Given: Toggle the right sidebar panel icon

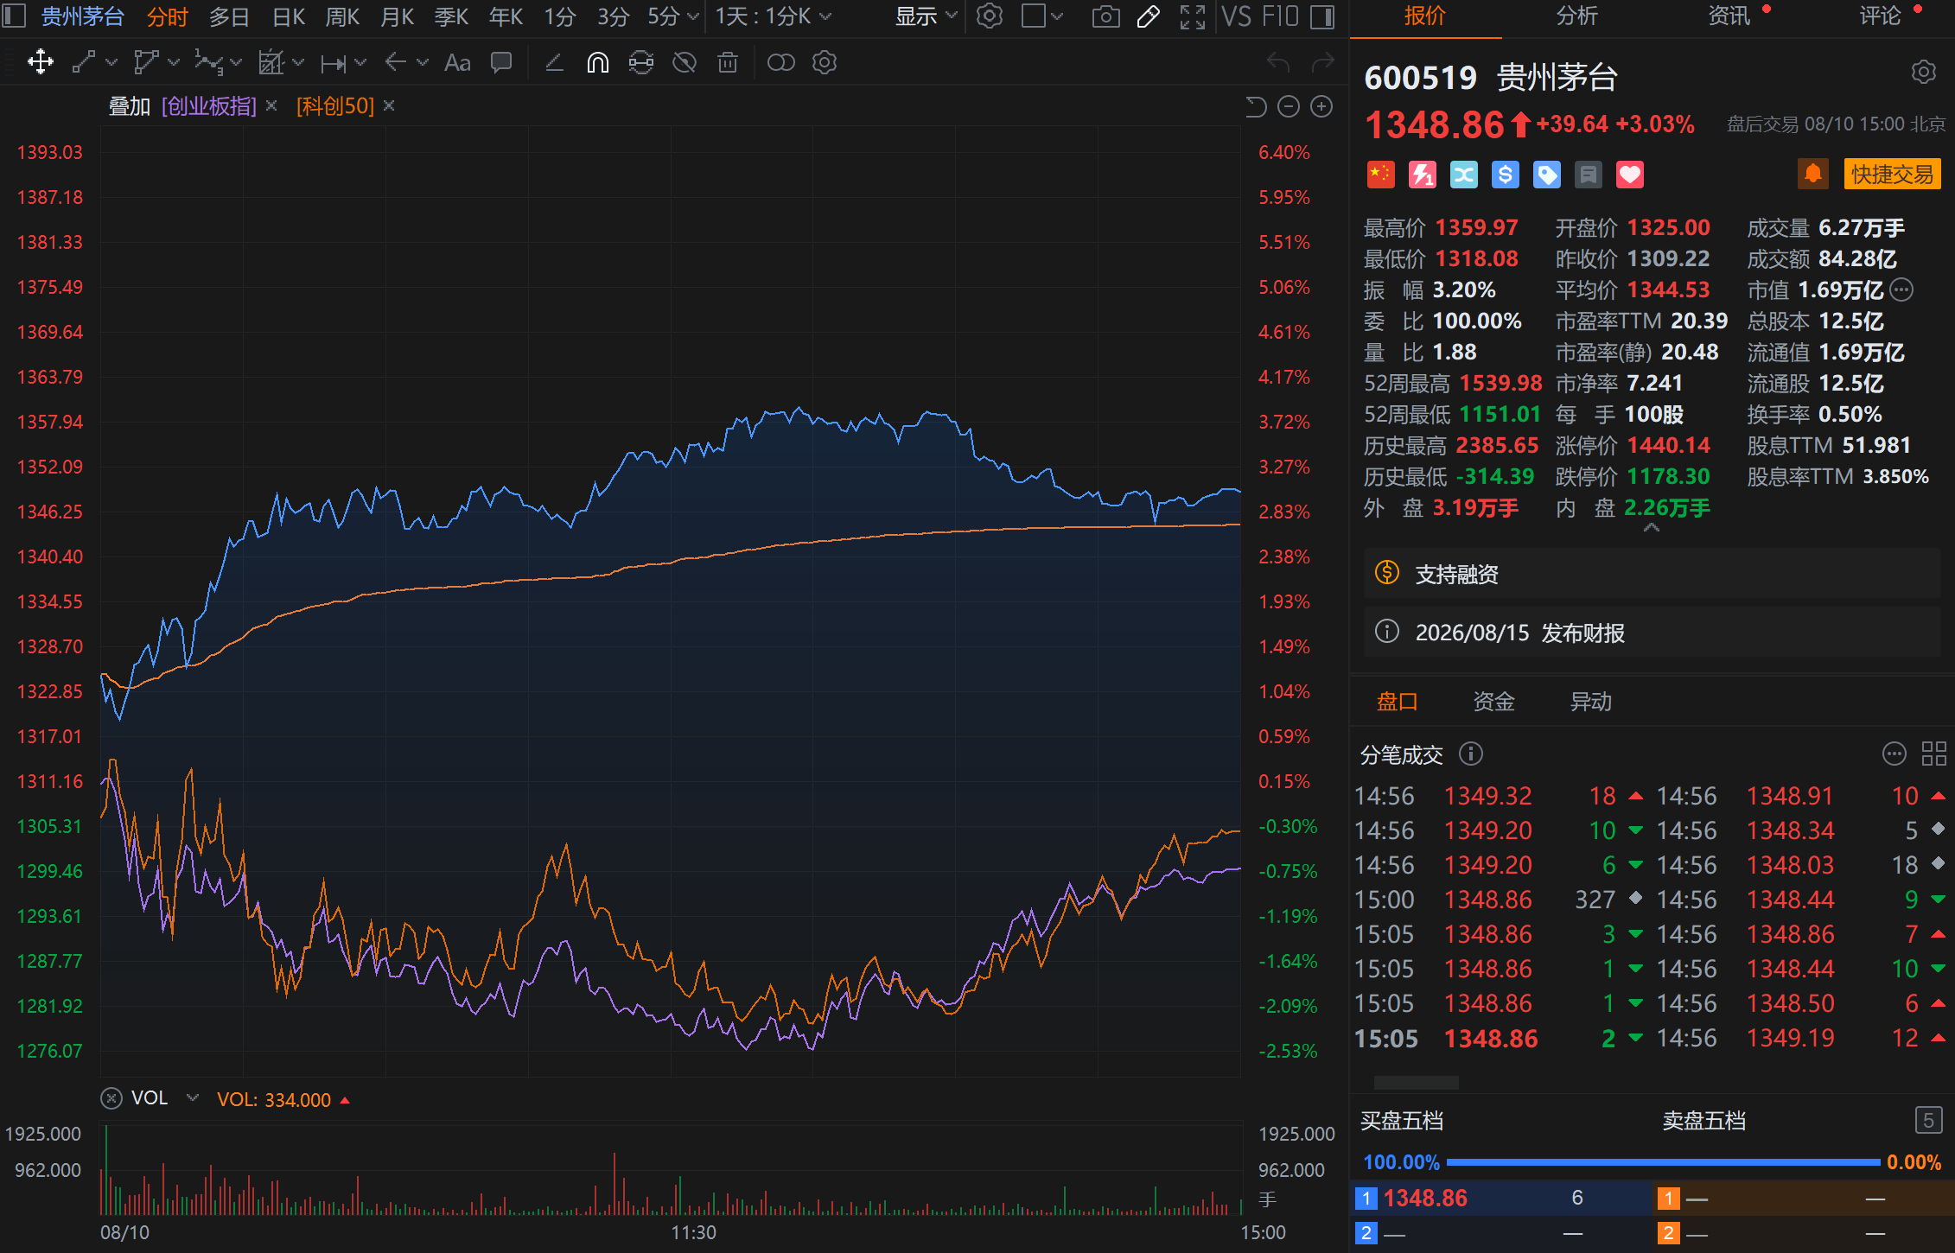Looking at the screenshot, I should [x=1322, y=16].
